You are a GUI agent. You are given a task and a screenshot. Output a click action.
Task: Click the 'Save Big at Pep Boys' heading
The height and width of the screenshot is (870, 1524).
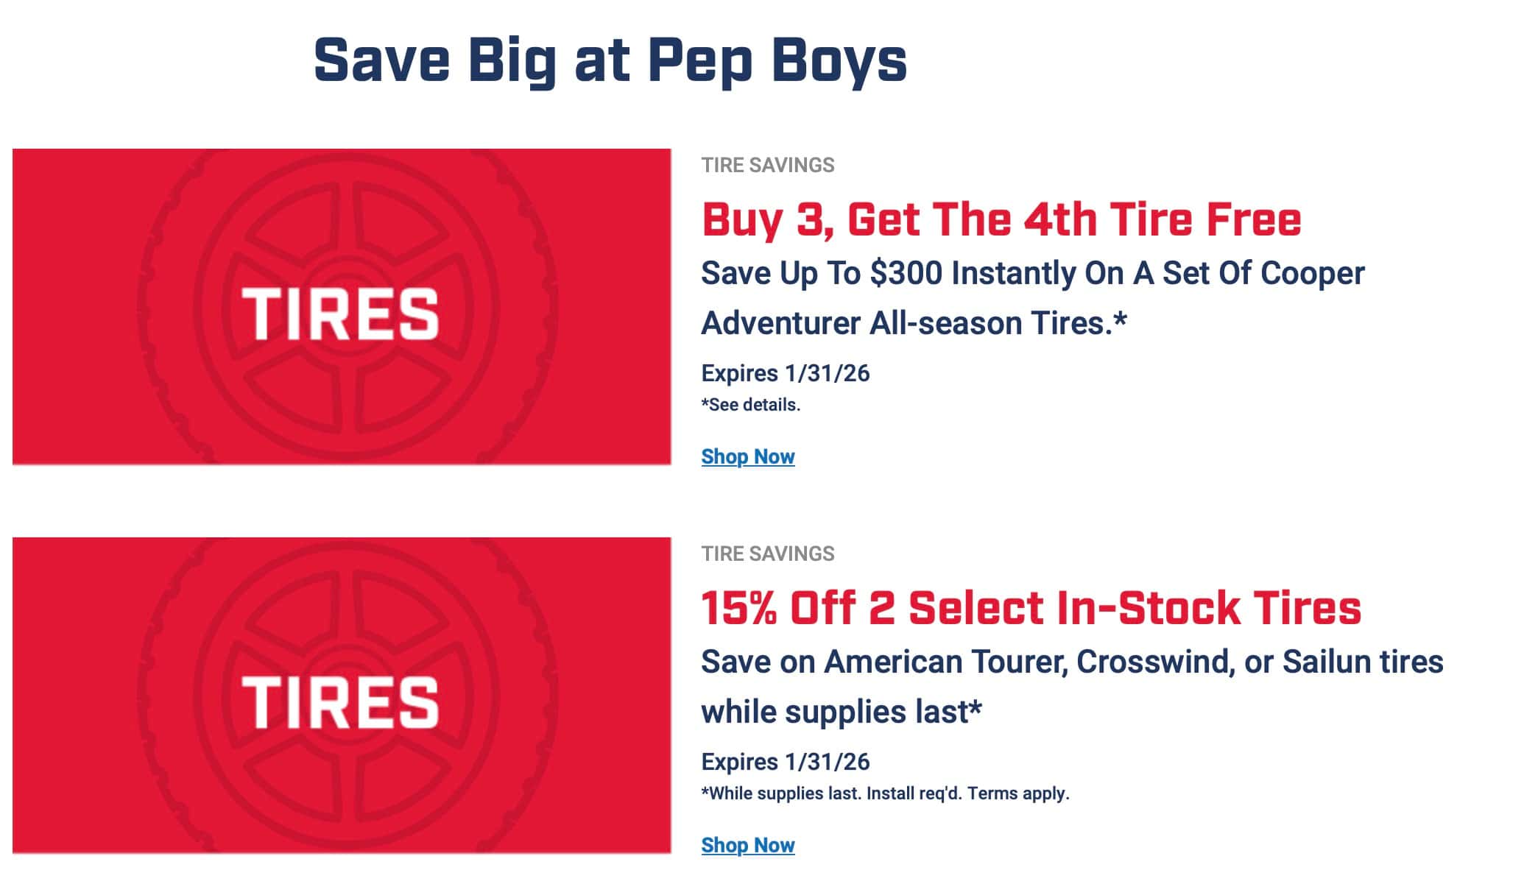(x=610, y=60)
